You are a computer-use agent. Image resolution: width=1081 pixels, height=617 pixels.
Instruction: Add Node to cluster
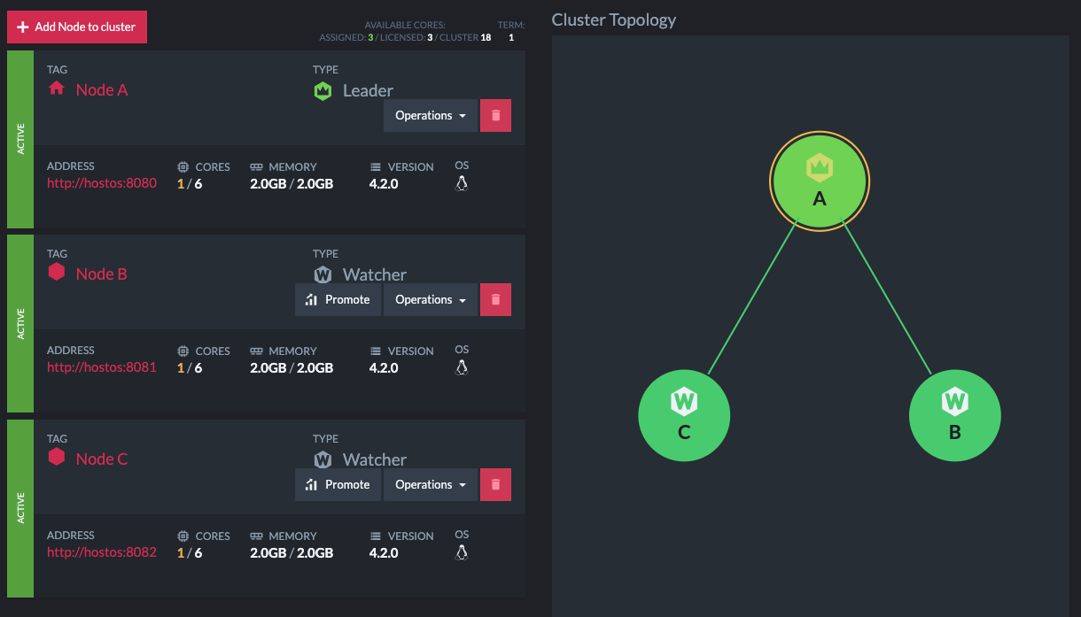[x=77, y=27]
